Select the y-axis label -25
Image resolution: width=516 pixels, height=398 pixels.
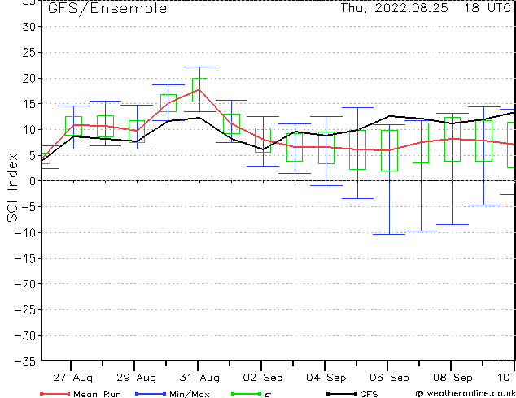(x=25, y=309)
